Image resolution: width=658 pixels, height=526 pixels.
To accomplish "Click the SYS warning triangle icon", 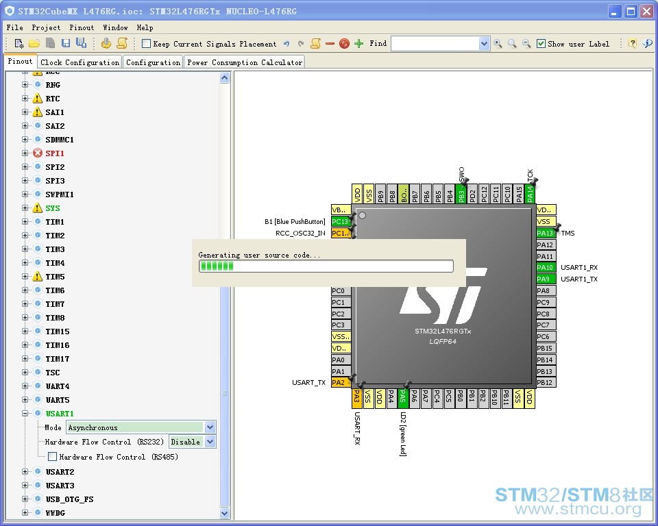I will point(38,208).
